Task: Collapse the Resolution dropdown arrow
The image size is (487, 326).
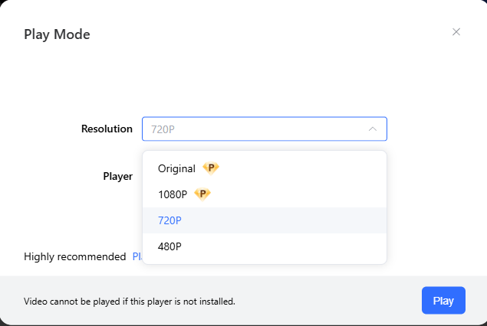Action: pos(373,129)
